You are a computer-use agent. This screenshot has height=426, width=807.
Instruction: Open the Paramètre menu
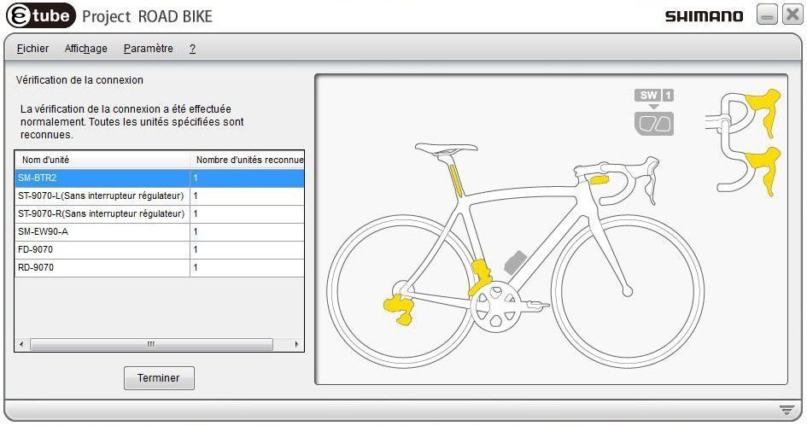(x=149, y=49)
